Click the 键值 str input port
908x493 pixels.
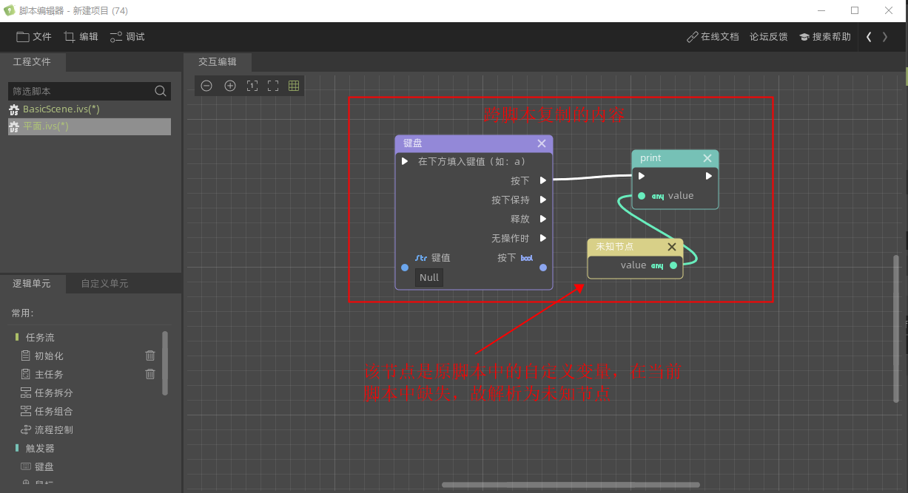point(404,268)
